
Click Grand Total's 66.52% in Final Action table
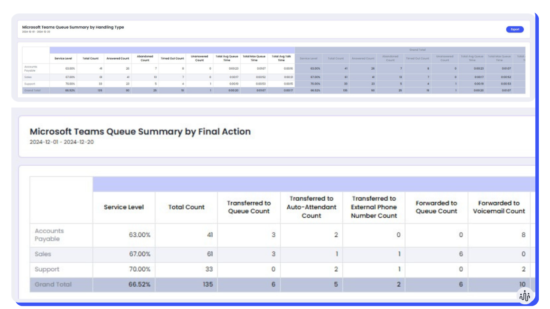(x=140, y=285)
